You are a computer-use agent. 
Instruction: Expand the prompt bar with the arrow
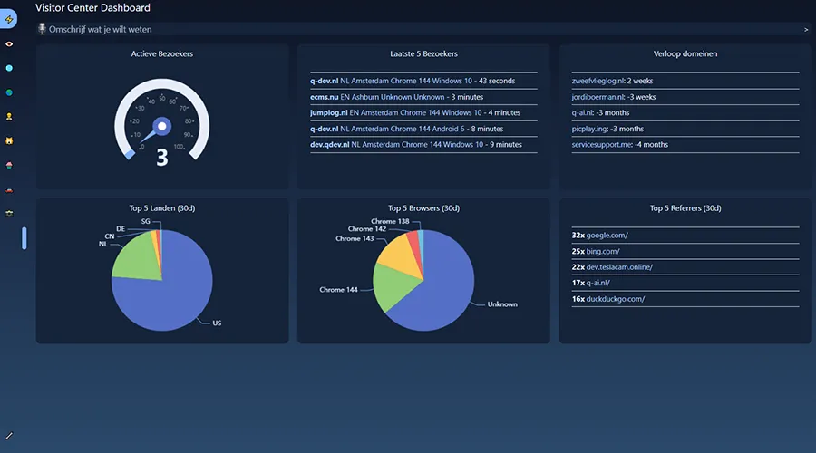806,30
